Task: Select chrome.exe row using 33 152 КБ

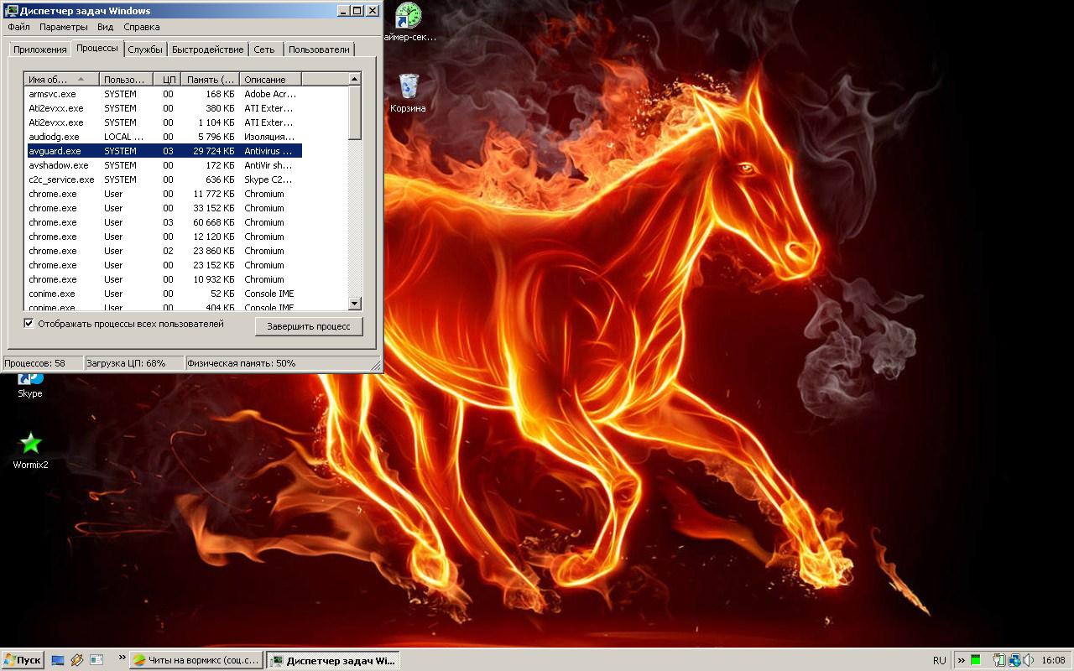Action: point(163,208)
